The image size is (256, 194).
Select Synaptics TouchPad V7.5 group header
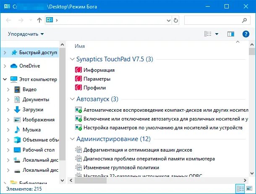(x=115, y=59)
